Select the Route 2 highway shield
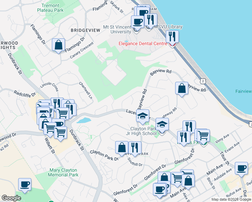 203,81
